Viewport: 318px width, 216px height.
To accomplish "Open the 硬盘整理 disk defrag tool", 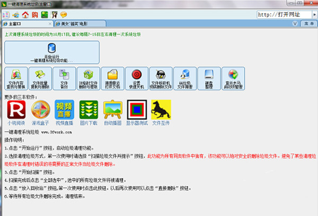I will pyautogui.click(x=209, y=79).
